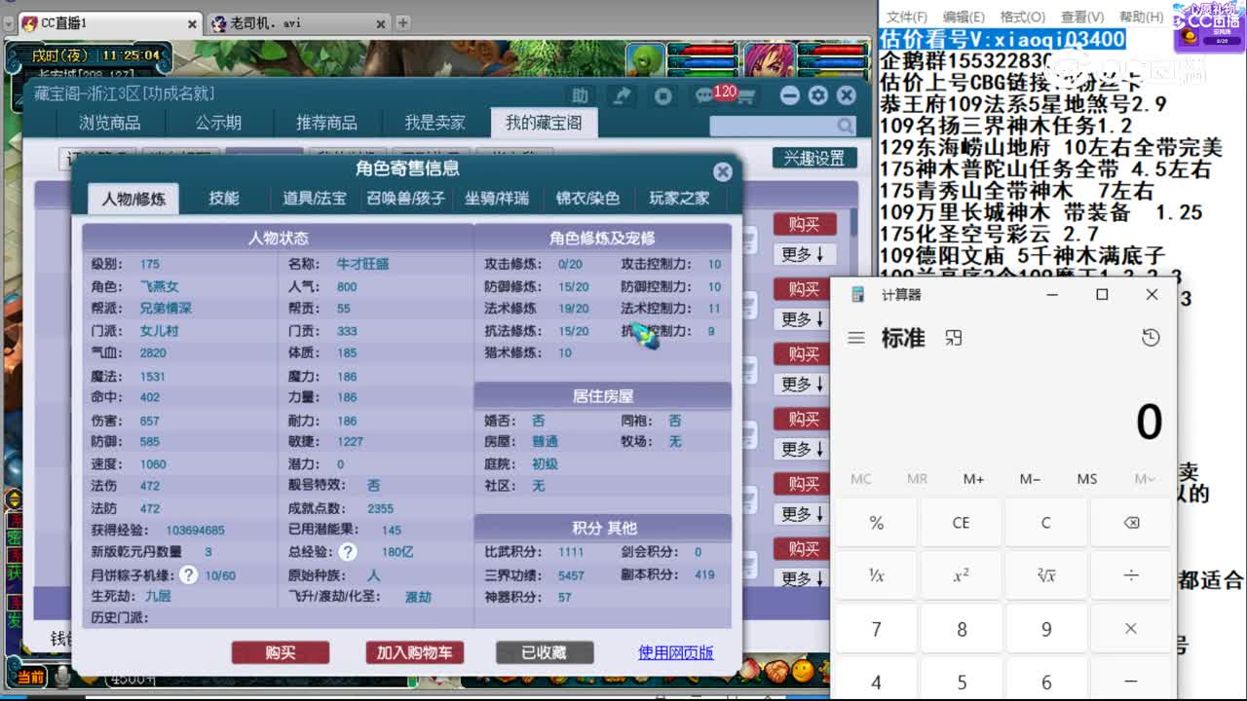
Task: Add a new tab with the plus button
Action: click(402, 23)
